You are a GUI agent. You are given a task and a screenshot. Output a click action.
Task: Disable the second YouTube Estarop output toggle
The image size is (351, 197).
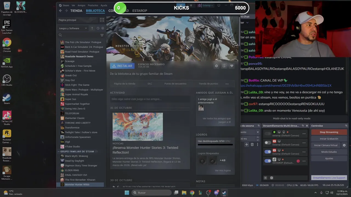click(x=268, y=152)
